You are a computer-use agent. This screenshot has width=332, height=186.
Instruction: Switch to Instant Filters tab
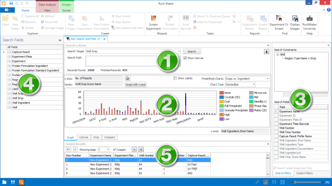pos(304,173)
